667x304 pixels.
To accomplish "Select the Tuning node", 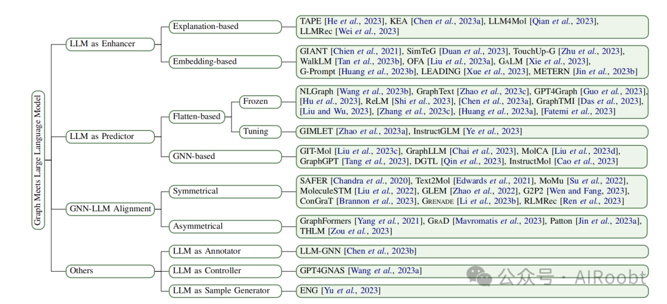I will pos(261,131).
